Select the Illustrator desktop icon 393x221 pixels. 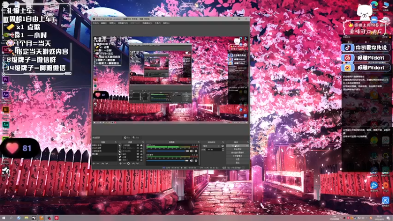(x=5, y=110)
